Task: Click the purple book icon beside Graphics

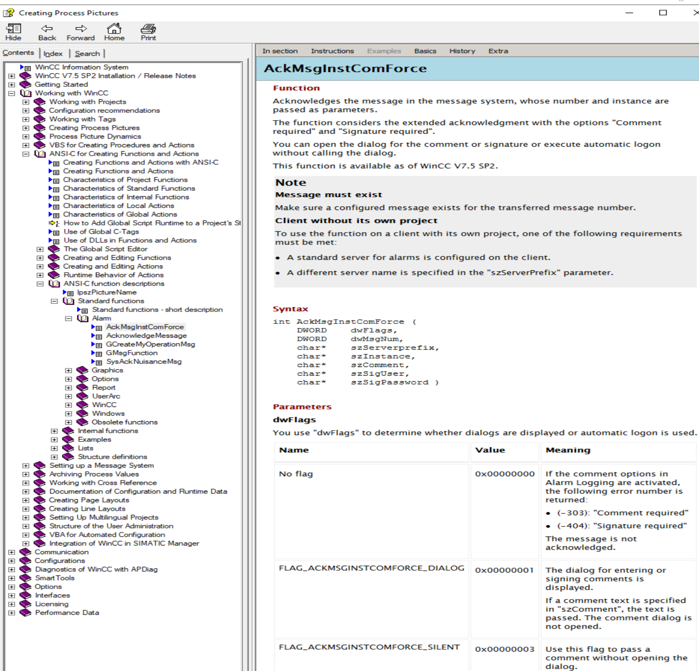Action: [82, 370]
